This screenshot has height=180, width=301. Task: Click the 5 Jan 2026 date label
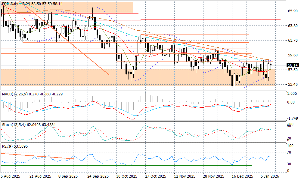[x=270, y=176]
